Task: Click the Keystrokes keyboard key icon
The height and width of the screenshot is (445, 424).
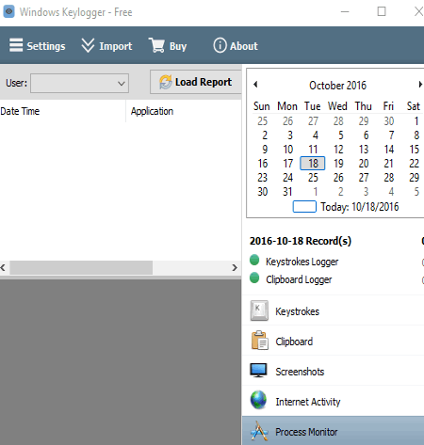Action: (x=259, y=310)
